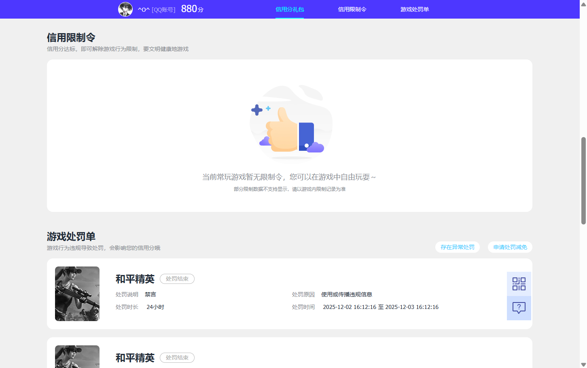This screenshot has height=368, width=587.
Task: Open the 信用限制令 tab
Action: [x=352, y=9]
